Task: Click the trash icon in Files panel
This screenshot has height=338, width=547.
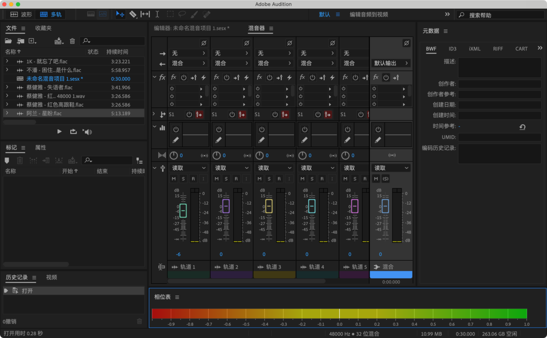Action: 72,41
